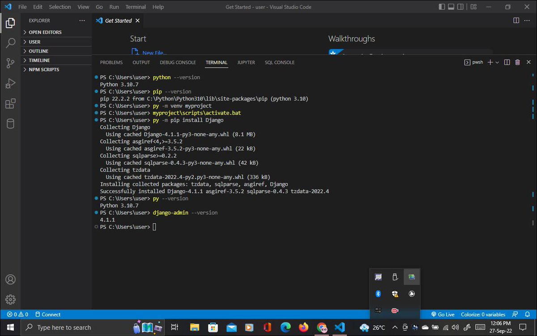Expand the NPM Scripts section
Viewport: 537px width, 336px height.
tap(56, 69)
